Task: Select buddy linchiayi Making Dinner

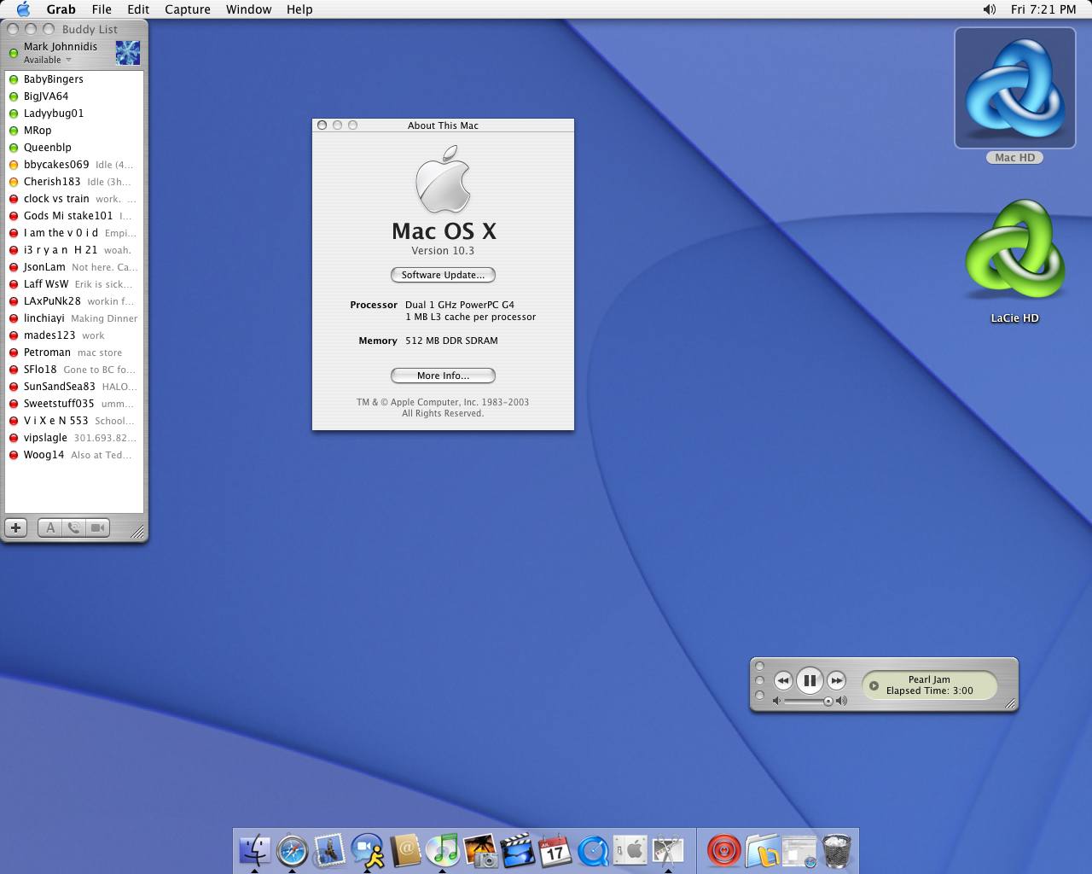Action: 74,318
